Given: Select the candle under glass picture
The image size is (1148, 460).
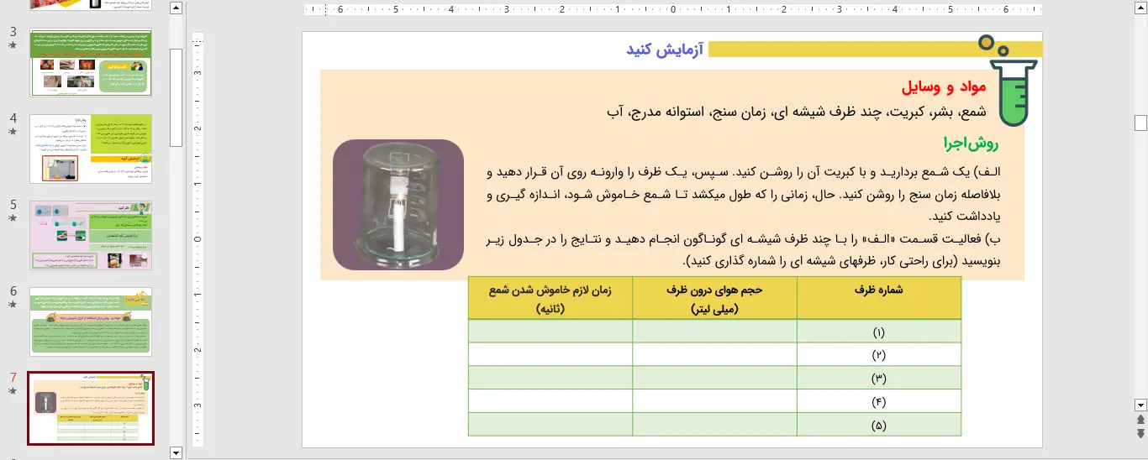Looking at the screenshot, I should [x=398, y=205].
